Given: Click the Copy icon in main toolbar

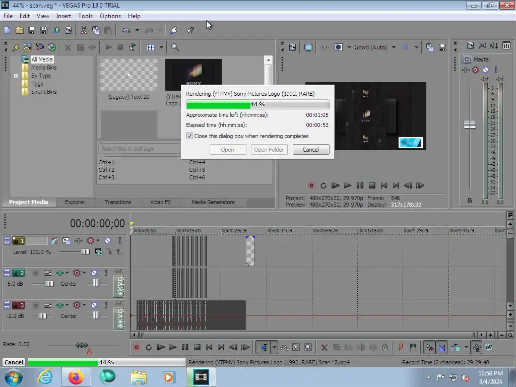Looking at the screenshot, I should pyautogui.click(x=96, y=30).
